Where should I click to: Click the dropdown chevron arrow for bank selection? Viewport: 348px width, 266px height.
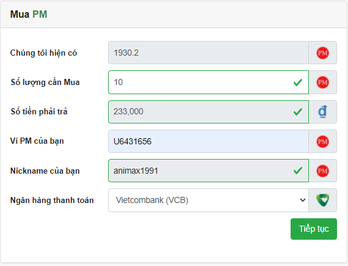[302, 200]
